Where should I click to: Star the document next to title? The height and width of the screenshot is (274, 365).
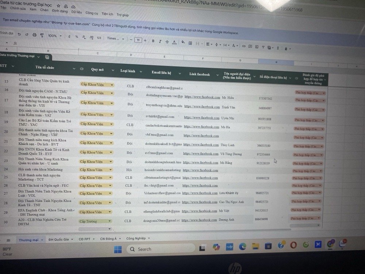pos(59,6)
